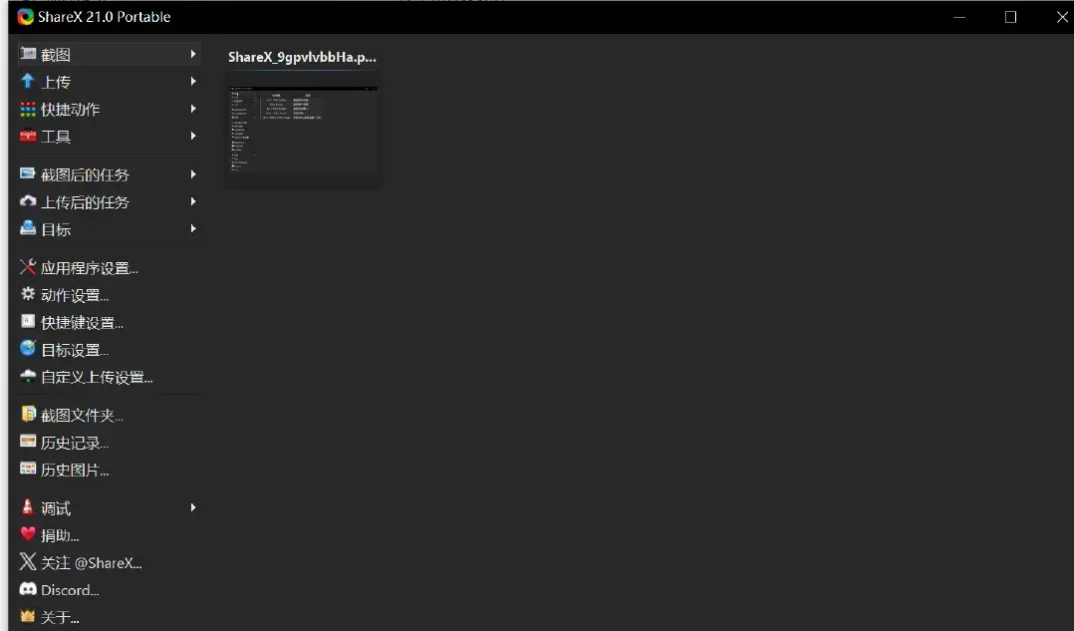Click the 快捷键设置 keyboard key icon
This screenshot has width=1074, height=631.
click(28, 321)
